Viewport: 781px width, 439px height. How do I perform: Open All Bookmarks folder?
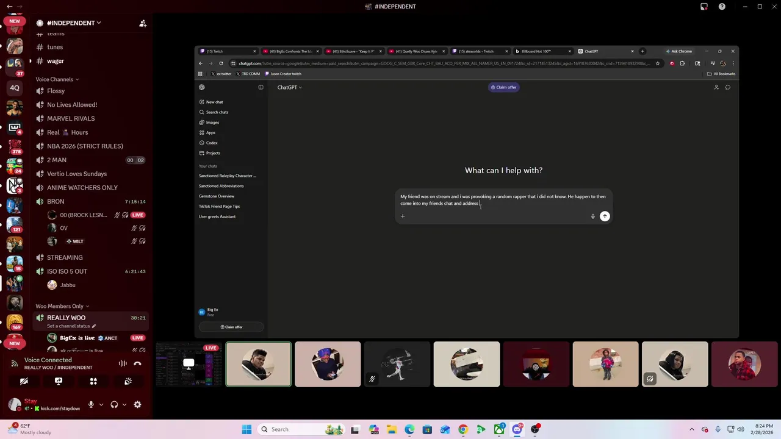[721, 74]
